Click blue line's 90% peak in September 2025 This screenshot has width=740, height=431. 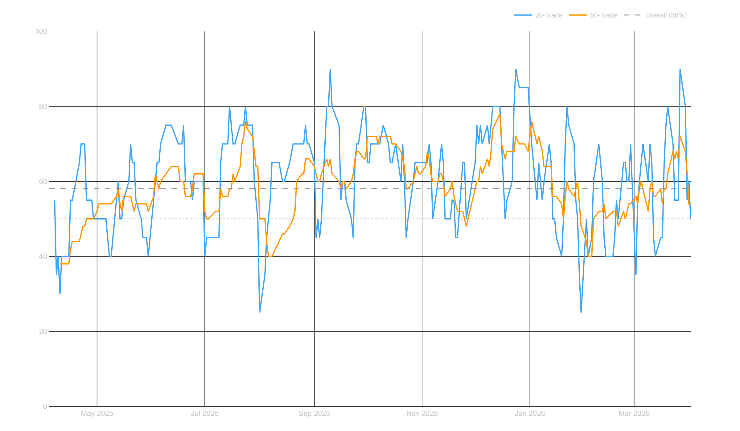point(330,69)
